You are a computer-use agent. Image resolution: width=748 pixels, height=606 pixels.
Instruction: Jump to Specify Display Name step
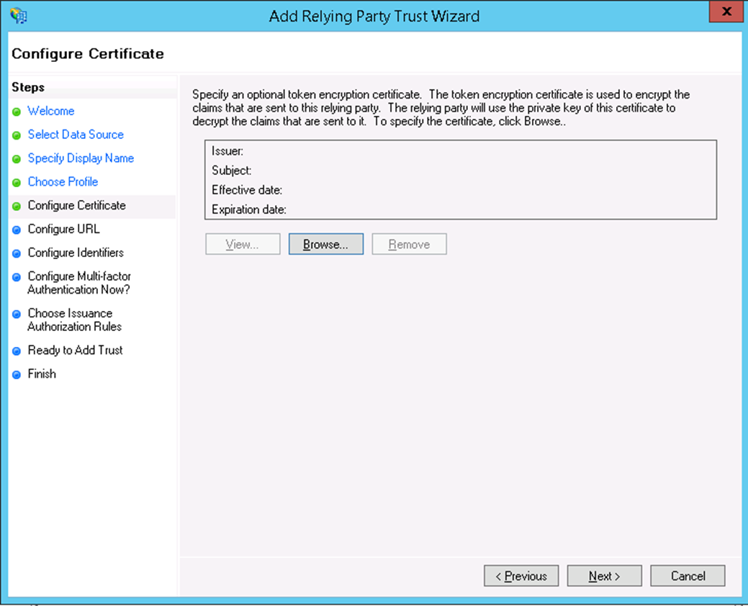pos(81,158)
